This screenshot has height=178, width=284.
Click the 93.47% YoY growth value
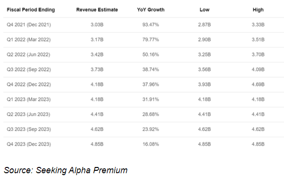[151, 24]
